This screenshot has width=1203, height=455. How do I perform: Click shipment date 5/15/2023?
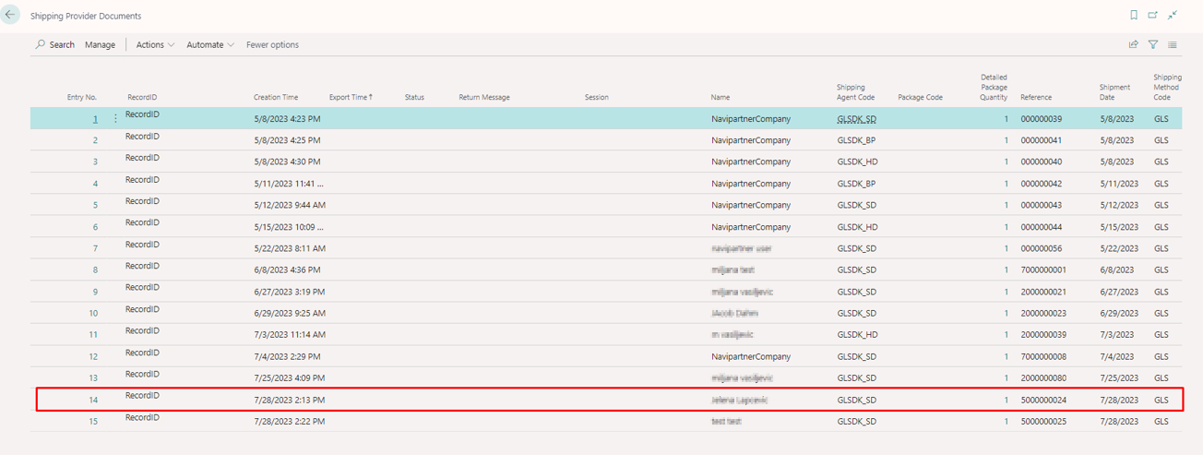click(1119, 227)
